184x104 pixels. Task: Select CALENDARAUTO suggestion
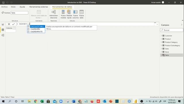pos(36,31)
